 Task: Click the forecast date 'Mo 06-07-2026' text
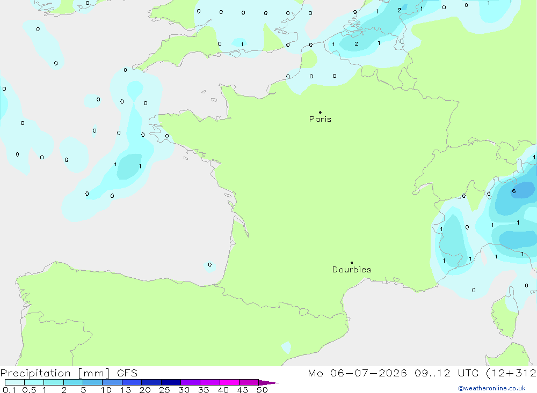coord(357,373)
